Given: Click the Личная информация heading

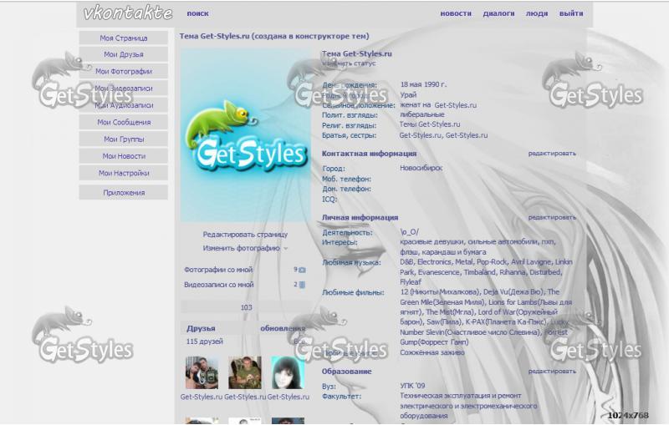Looking at the screenshot, I should coord(360,217).
